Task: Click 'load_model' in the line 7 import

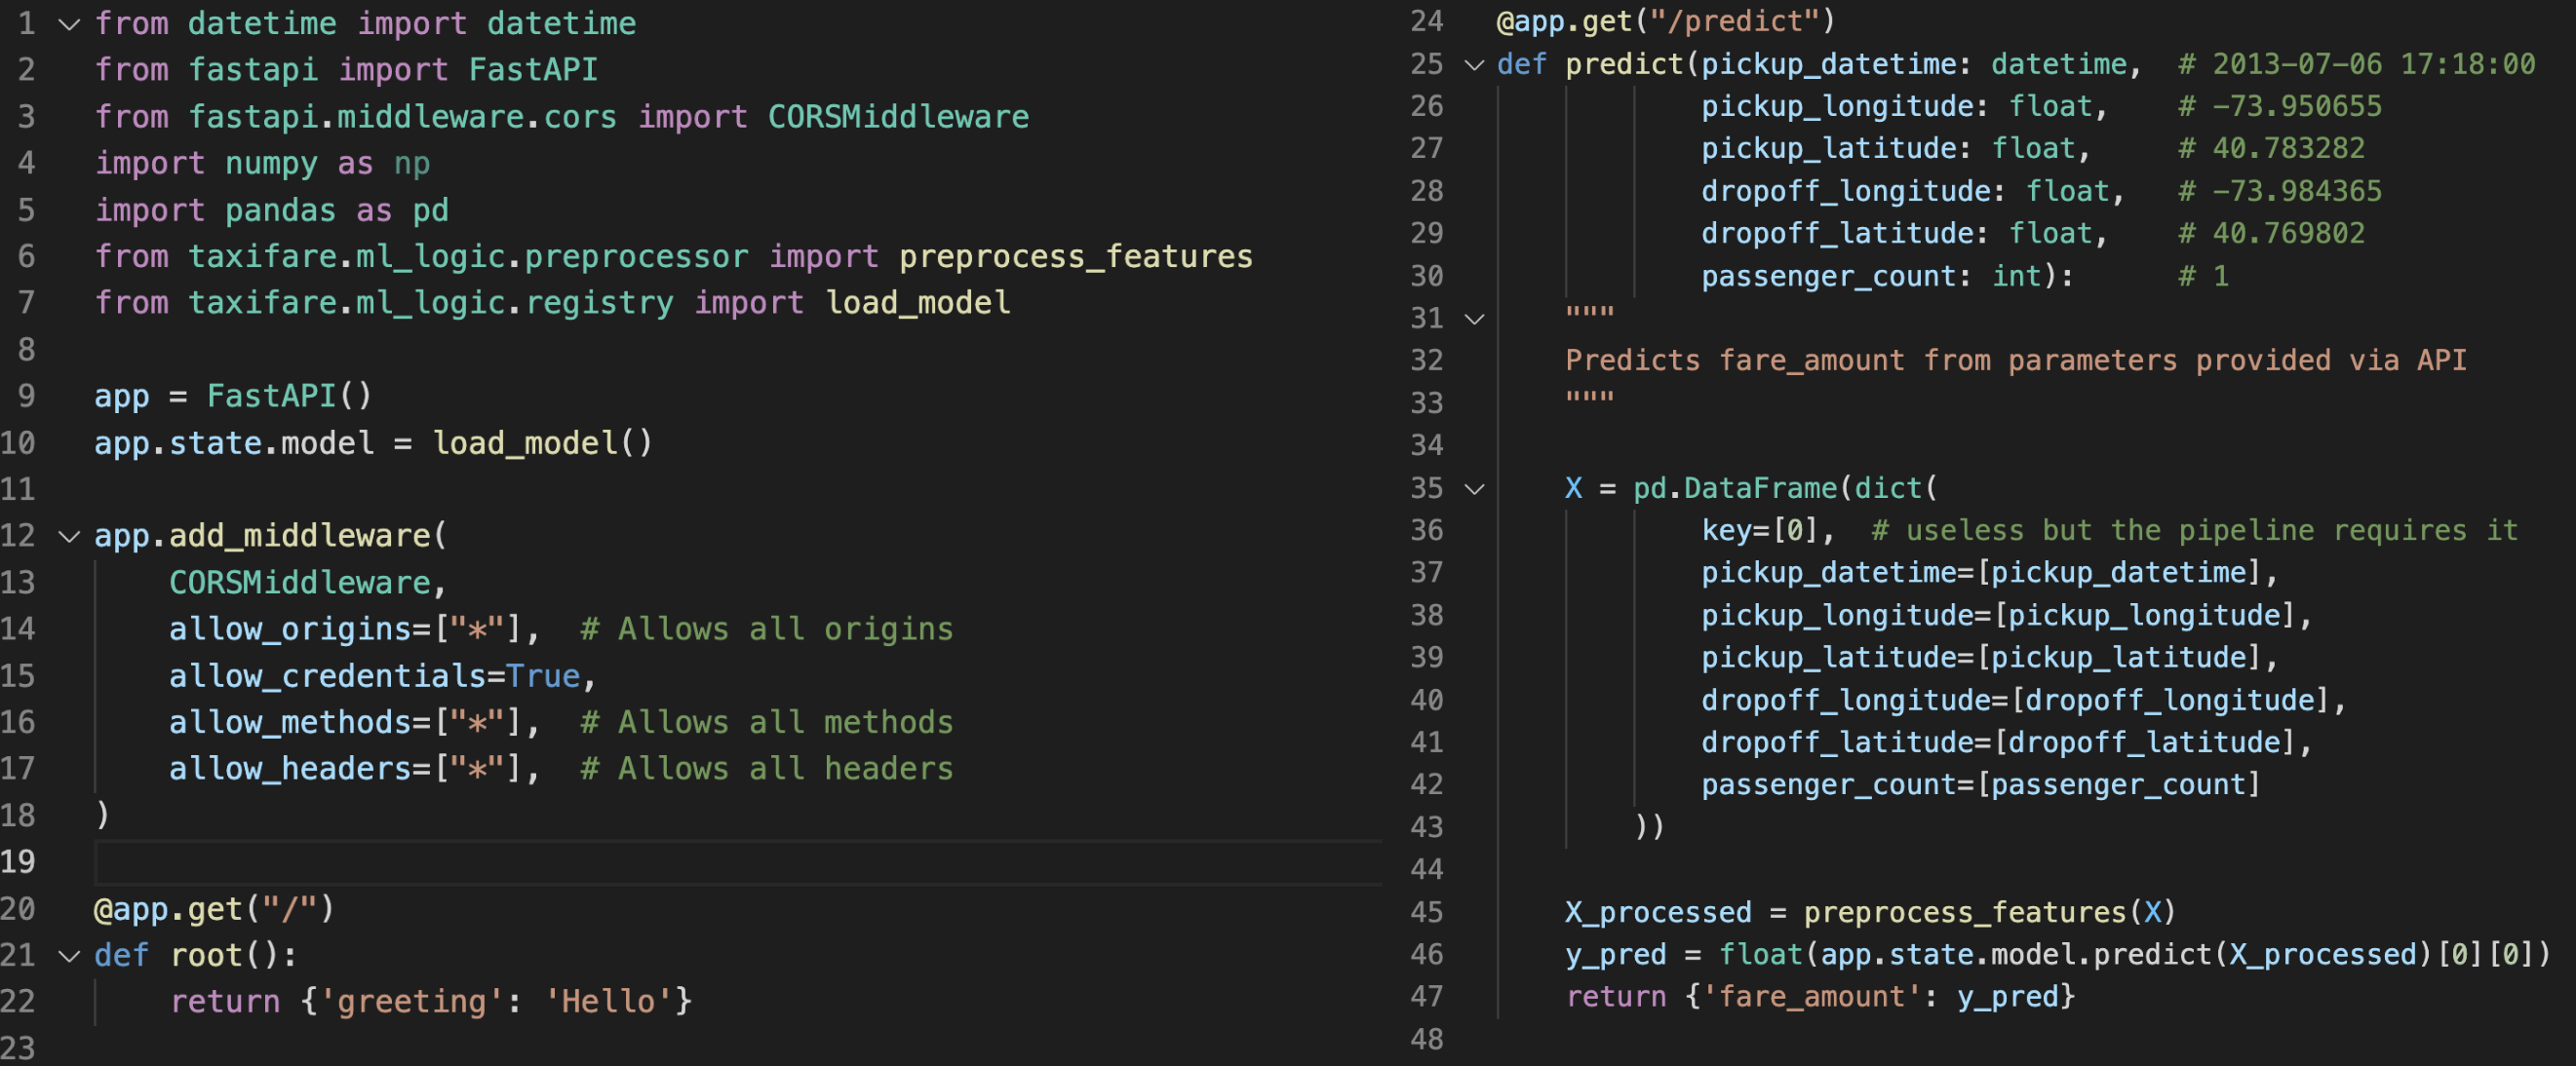Action: tap(918, 303)
